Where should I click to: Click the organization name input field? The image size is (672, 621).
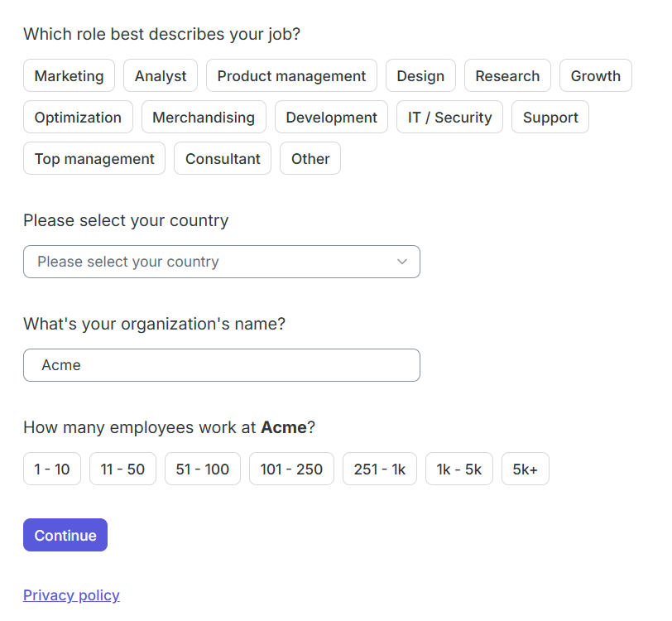[x=221, y=365]
